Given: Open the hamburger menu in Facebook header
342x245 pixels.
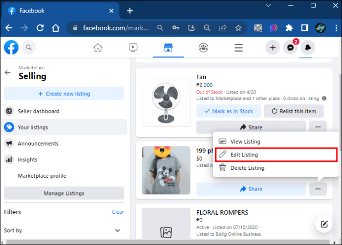Looking at the screenshot, I should 238,48.
